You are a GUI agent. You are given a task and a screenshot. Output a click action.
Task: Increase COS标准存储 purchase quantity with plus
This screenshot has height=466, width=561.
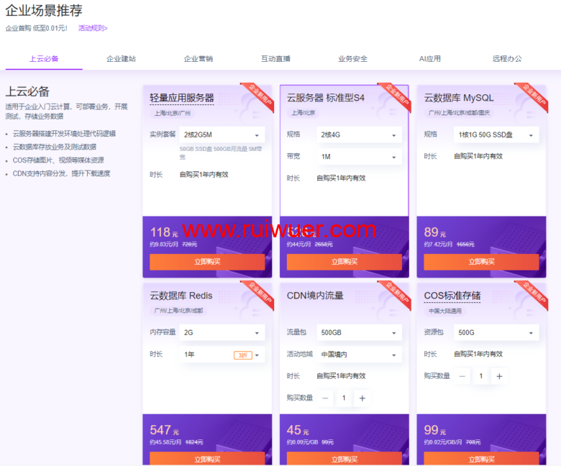click(x=499, y=376)
